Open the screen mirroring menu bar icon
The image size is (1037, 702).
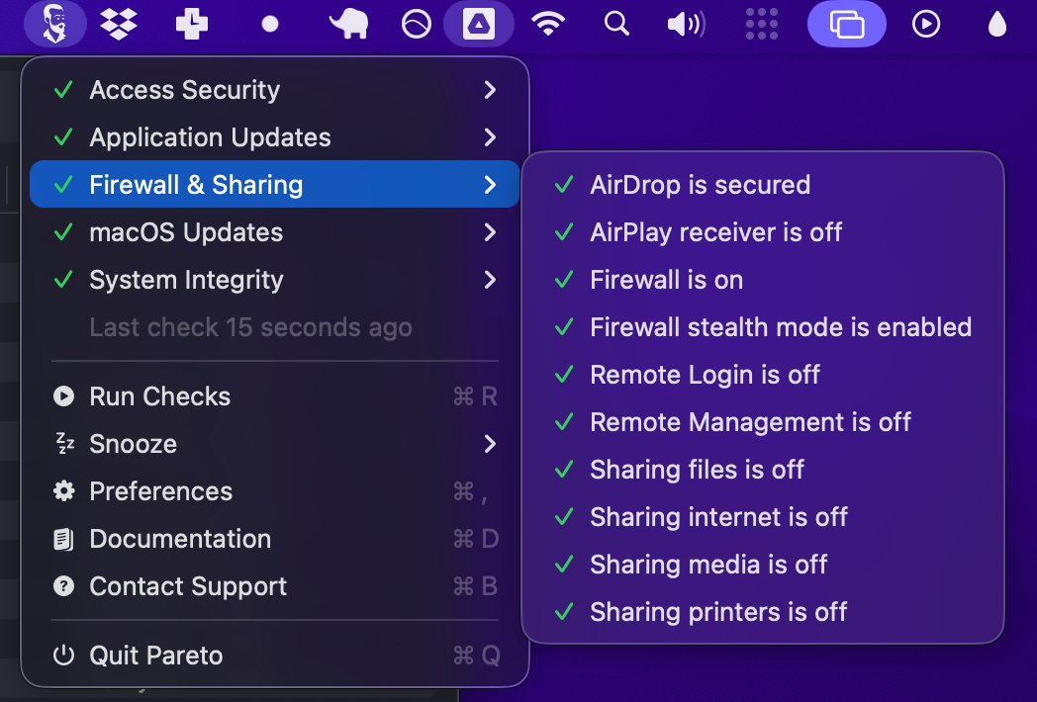click(x=847, y=25)
